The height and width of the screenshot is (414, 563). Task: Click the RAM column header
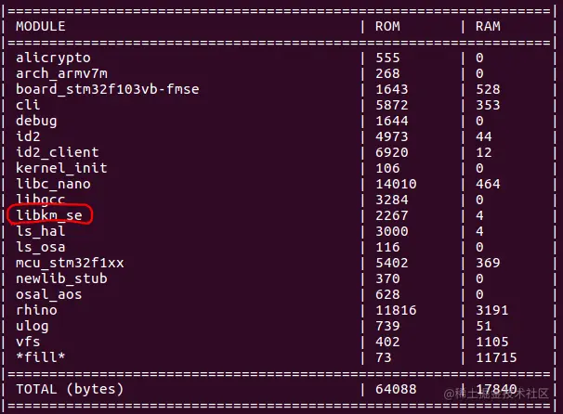[488, 26]
